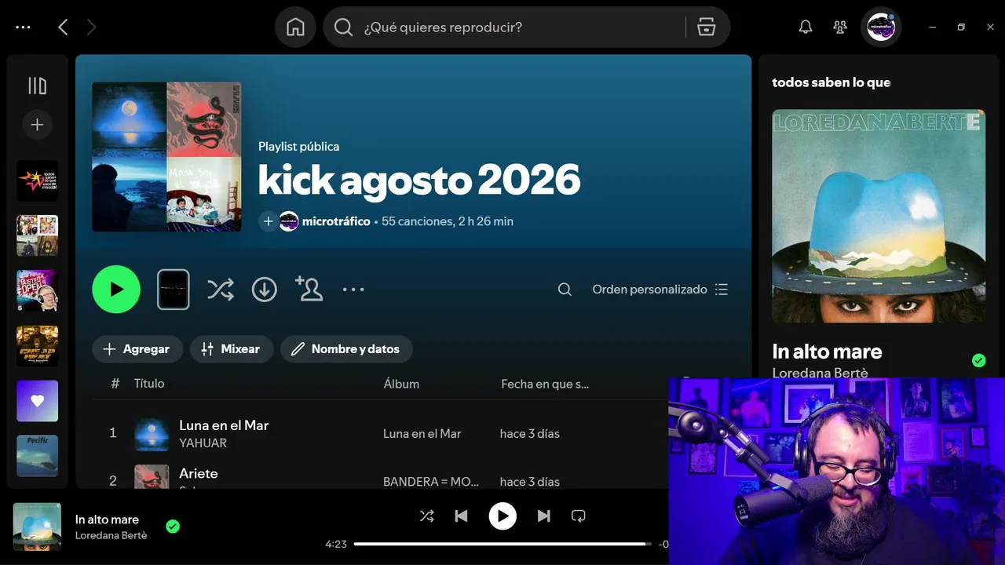Toggle shuffle for this playlist
The image size is (1005, 565).
[x=220, y=290]
